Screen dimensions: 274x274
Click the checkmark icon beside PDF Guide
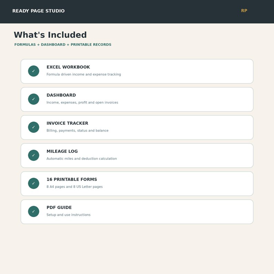(33, 212)
